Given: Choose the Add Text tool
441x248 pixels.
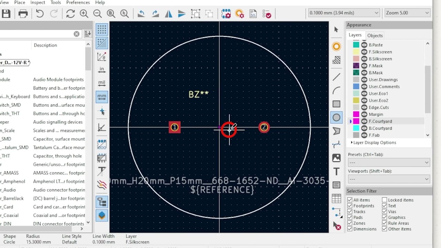Looking at the screenshot, I should 336,172.
